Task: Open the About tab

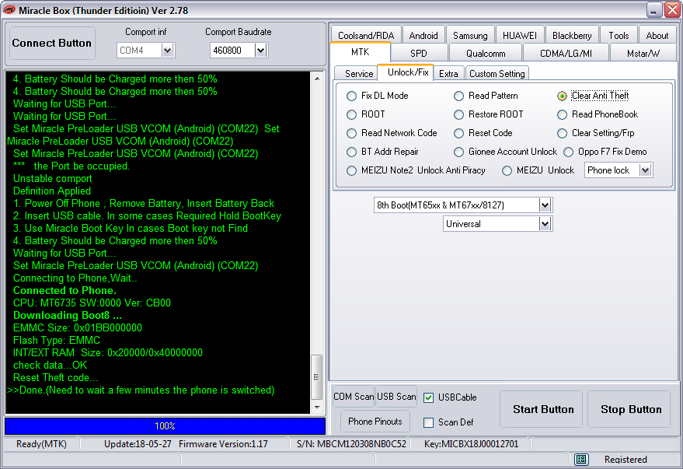Action: coord(657,35)
